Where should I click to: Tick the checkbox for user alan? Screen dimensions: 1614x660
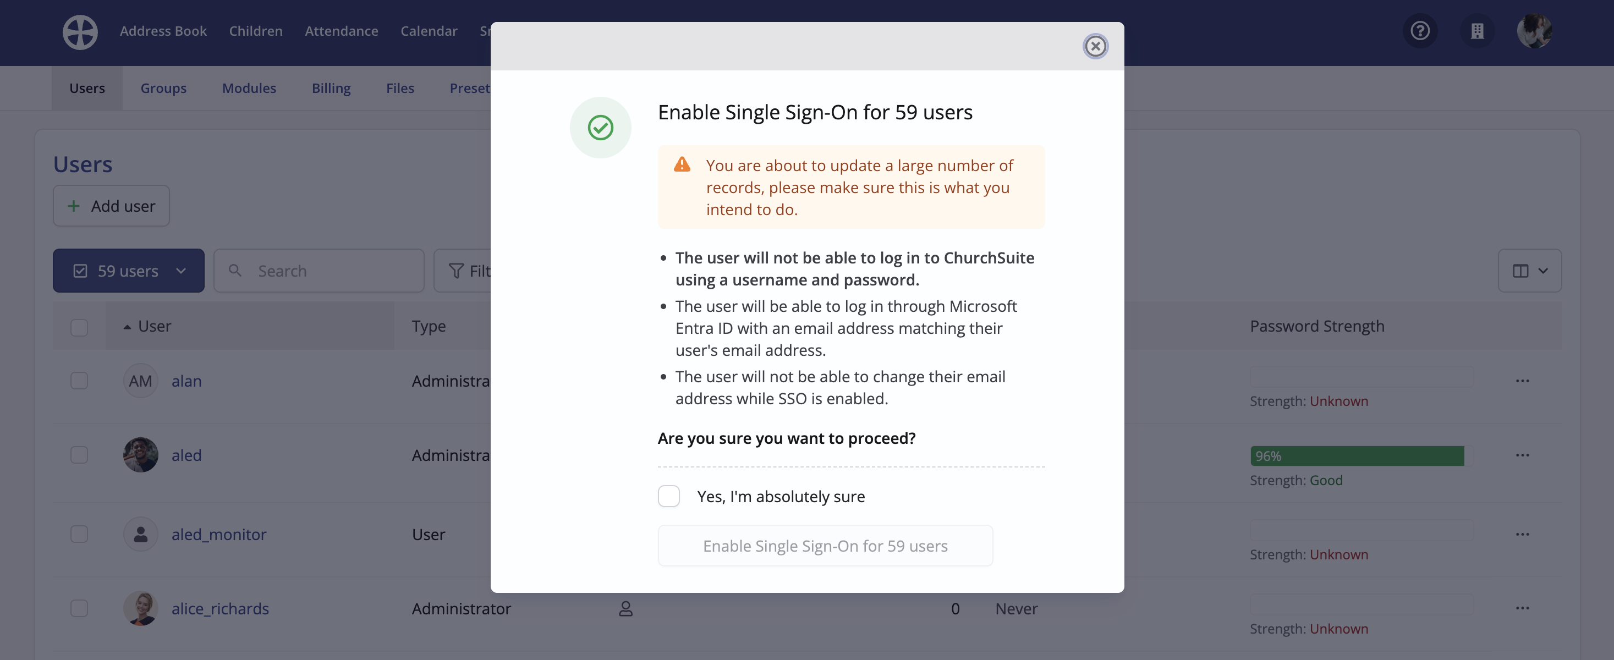(79, 381)
